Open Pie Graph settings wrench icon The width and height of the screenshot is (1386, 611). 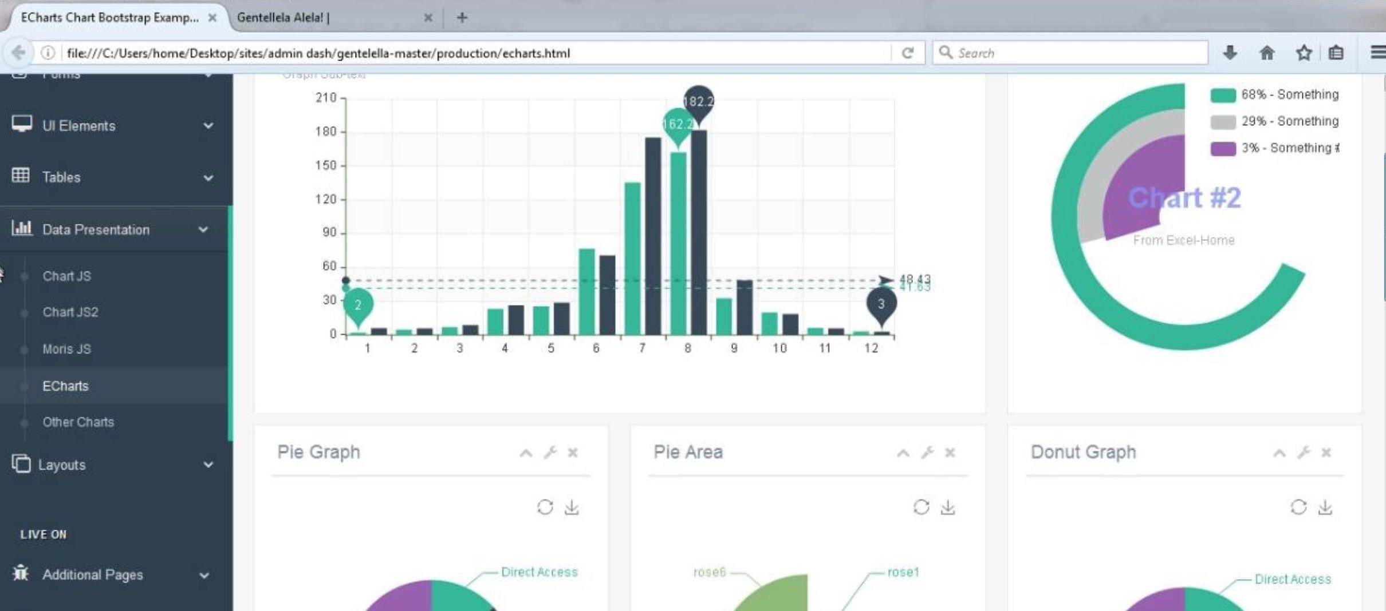[550, 453]
